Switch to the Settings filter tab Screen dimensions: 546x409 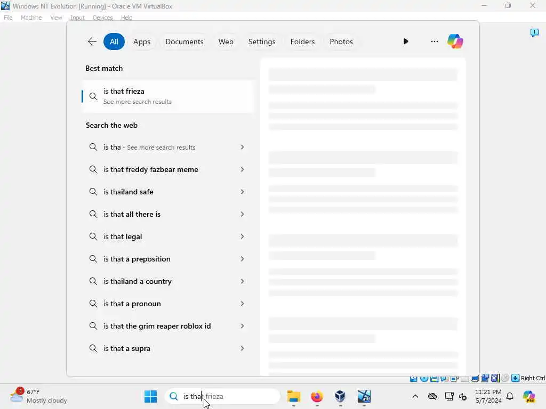click(262, 42)
